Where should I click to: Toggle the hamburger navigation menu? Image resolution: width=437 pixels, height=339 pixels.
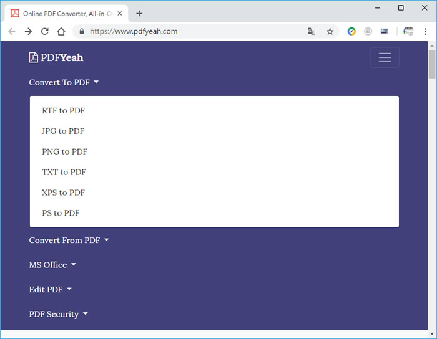point(385,57)
